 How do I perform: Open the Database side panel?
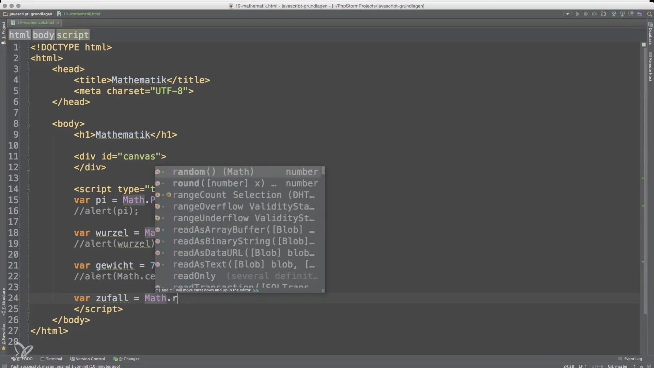click(x=650, y=34)
